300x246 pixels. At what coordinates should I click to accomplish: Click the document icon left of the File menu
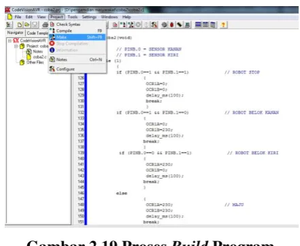tap(10, 17)
